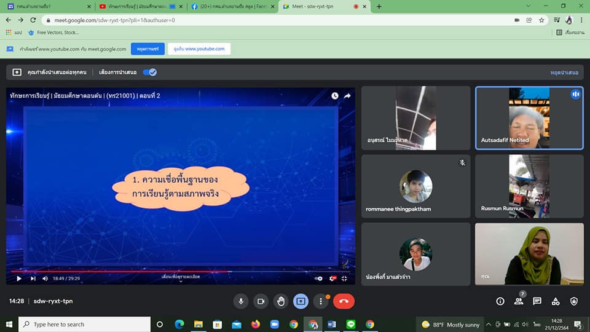Show the participants list
This screenshot has height=332, width=590.
point(519,301)
